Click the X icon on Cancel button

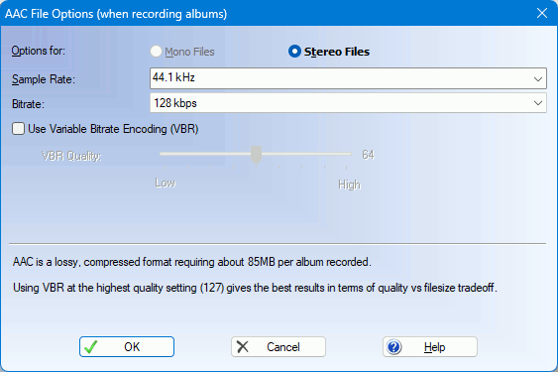point(243,346)
